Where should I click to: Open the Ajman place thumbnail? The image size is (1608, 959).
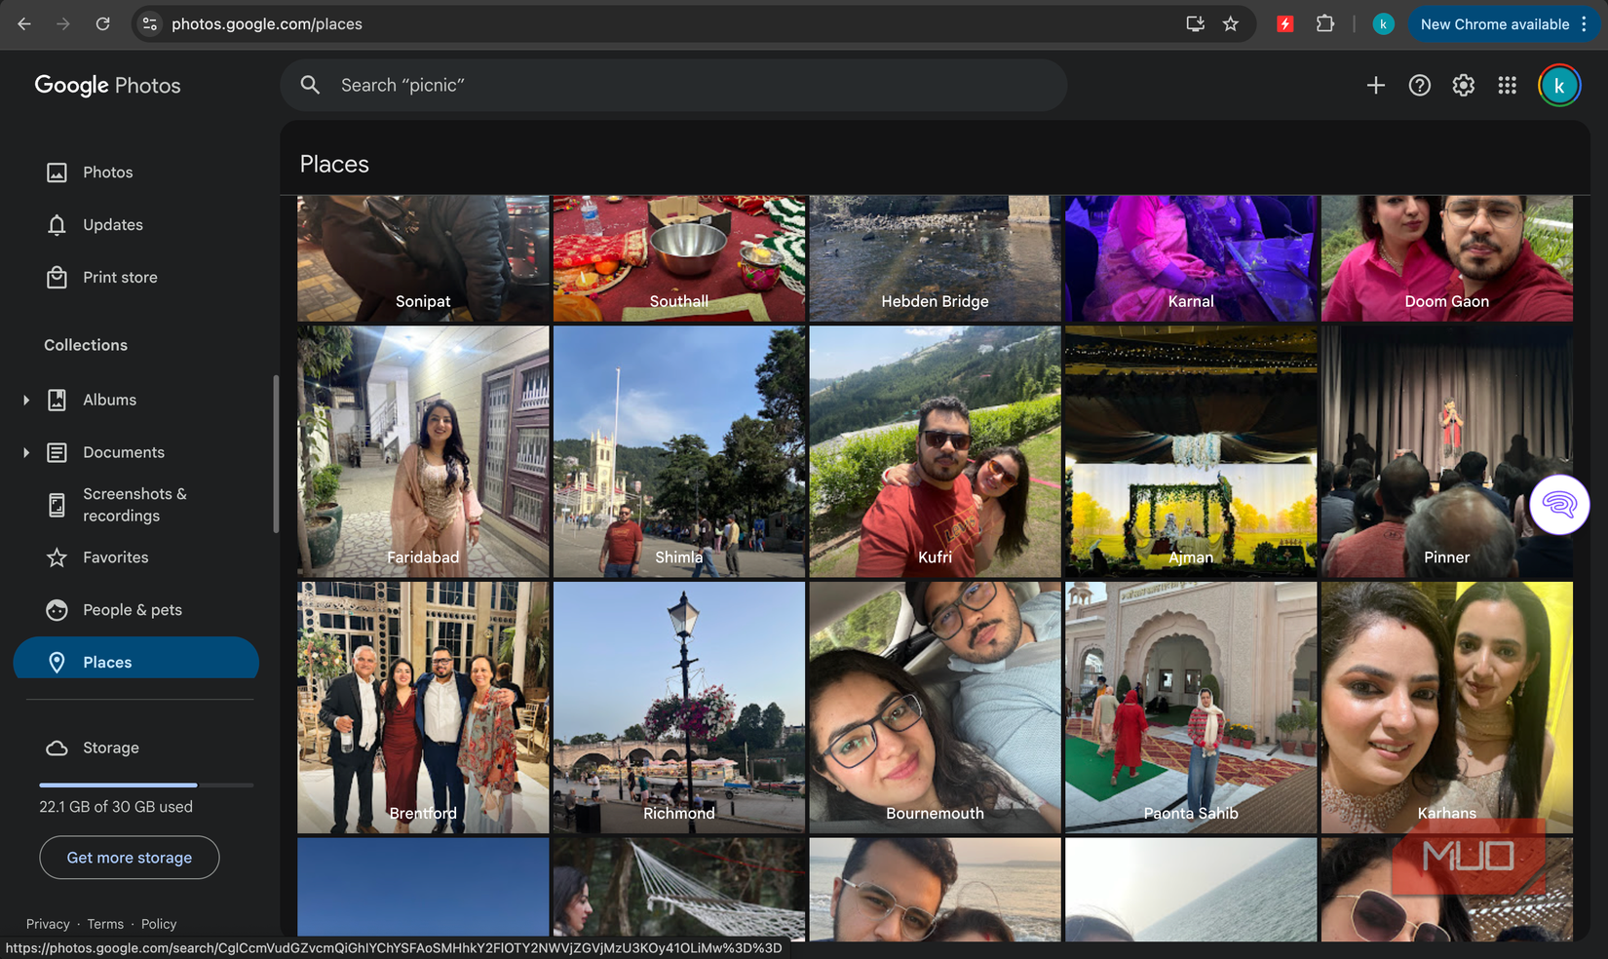pyautogui.click(x=1191, y=451)
